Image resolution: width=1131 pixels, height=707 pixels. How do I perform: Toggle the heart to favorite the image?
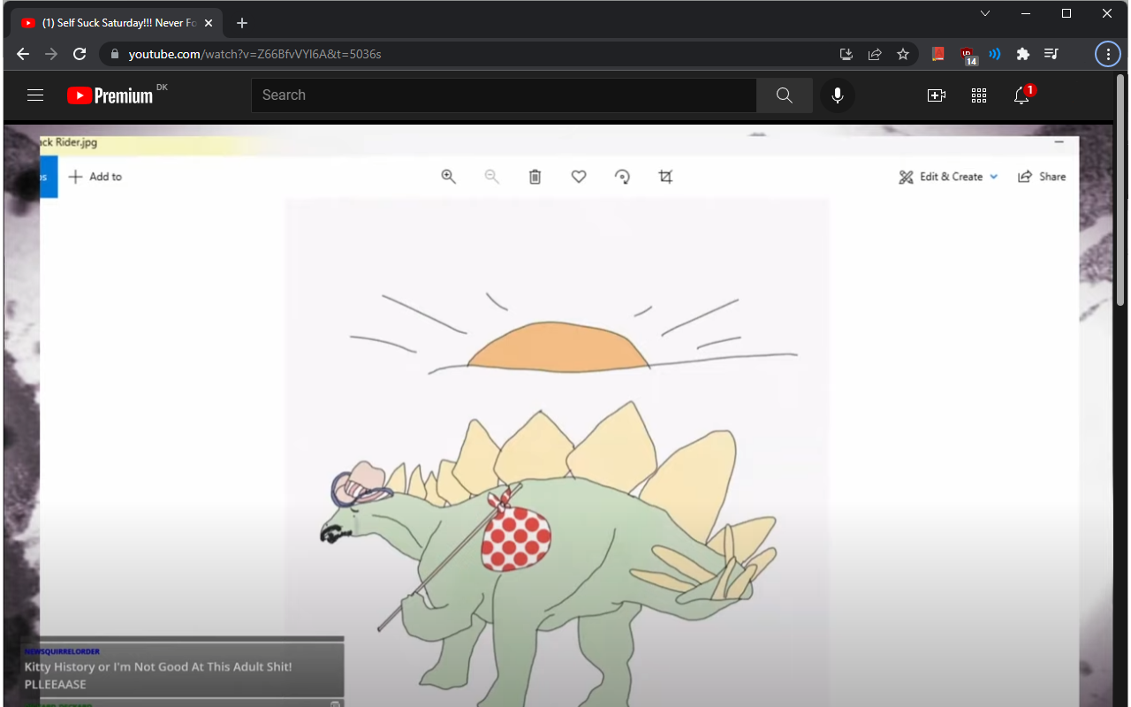pyautogui.click(x=579, y=176)
